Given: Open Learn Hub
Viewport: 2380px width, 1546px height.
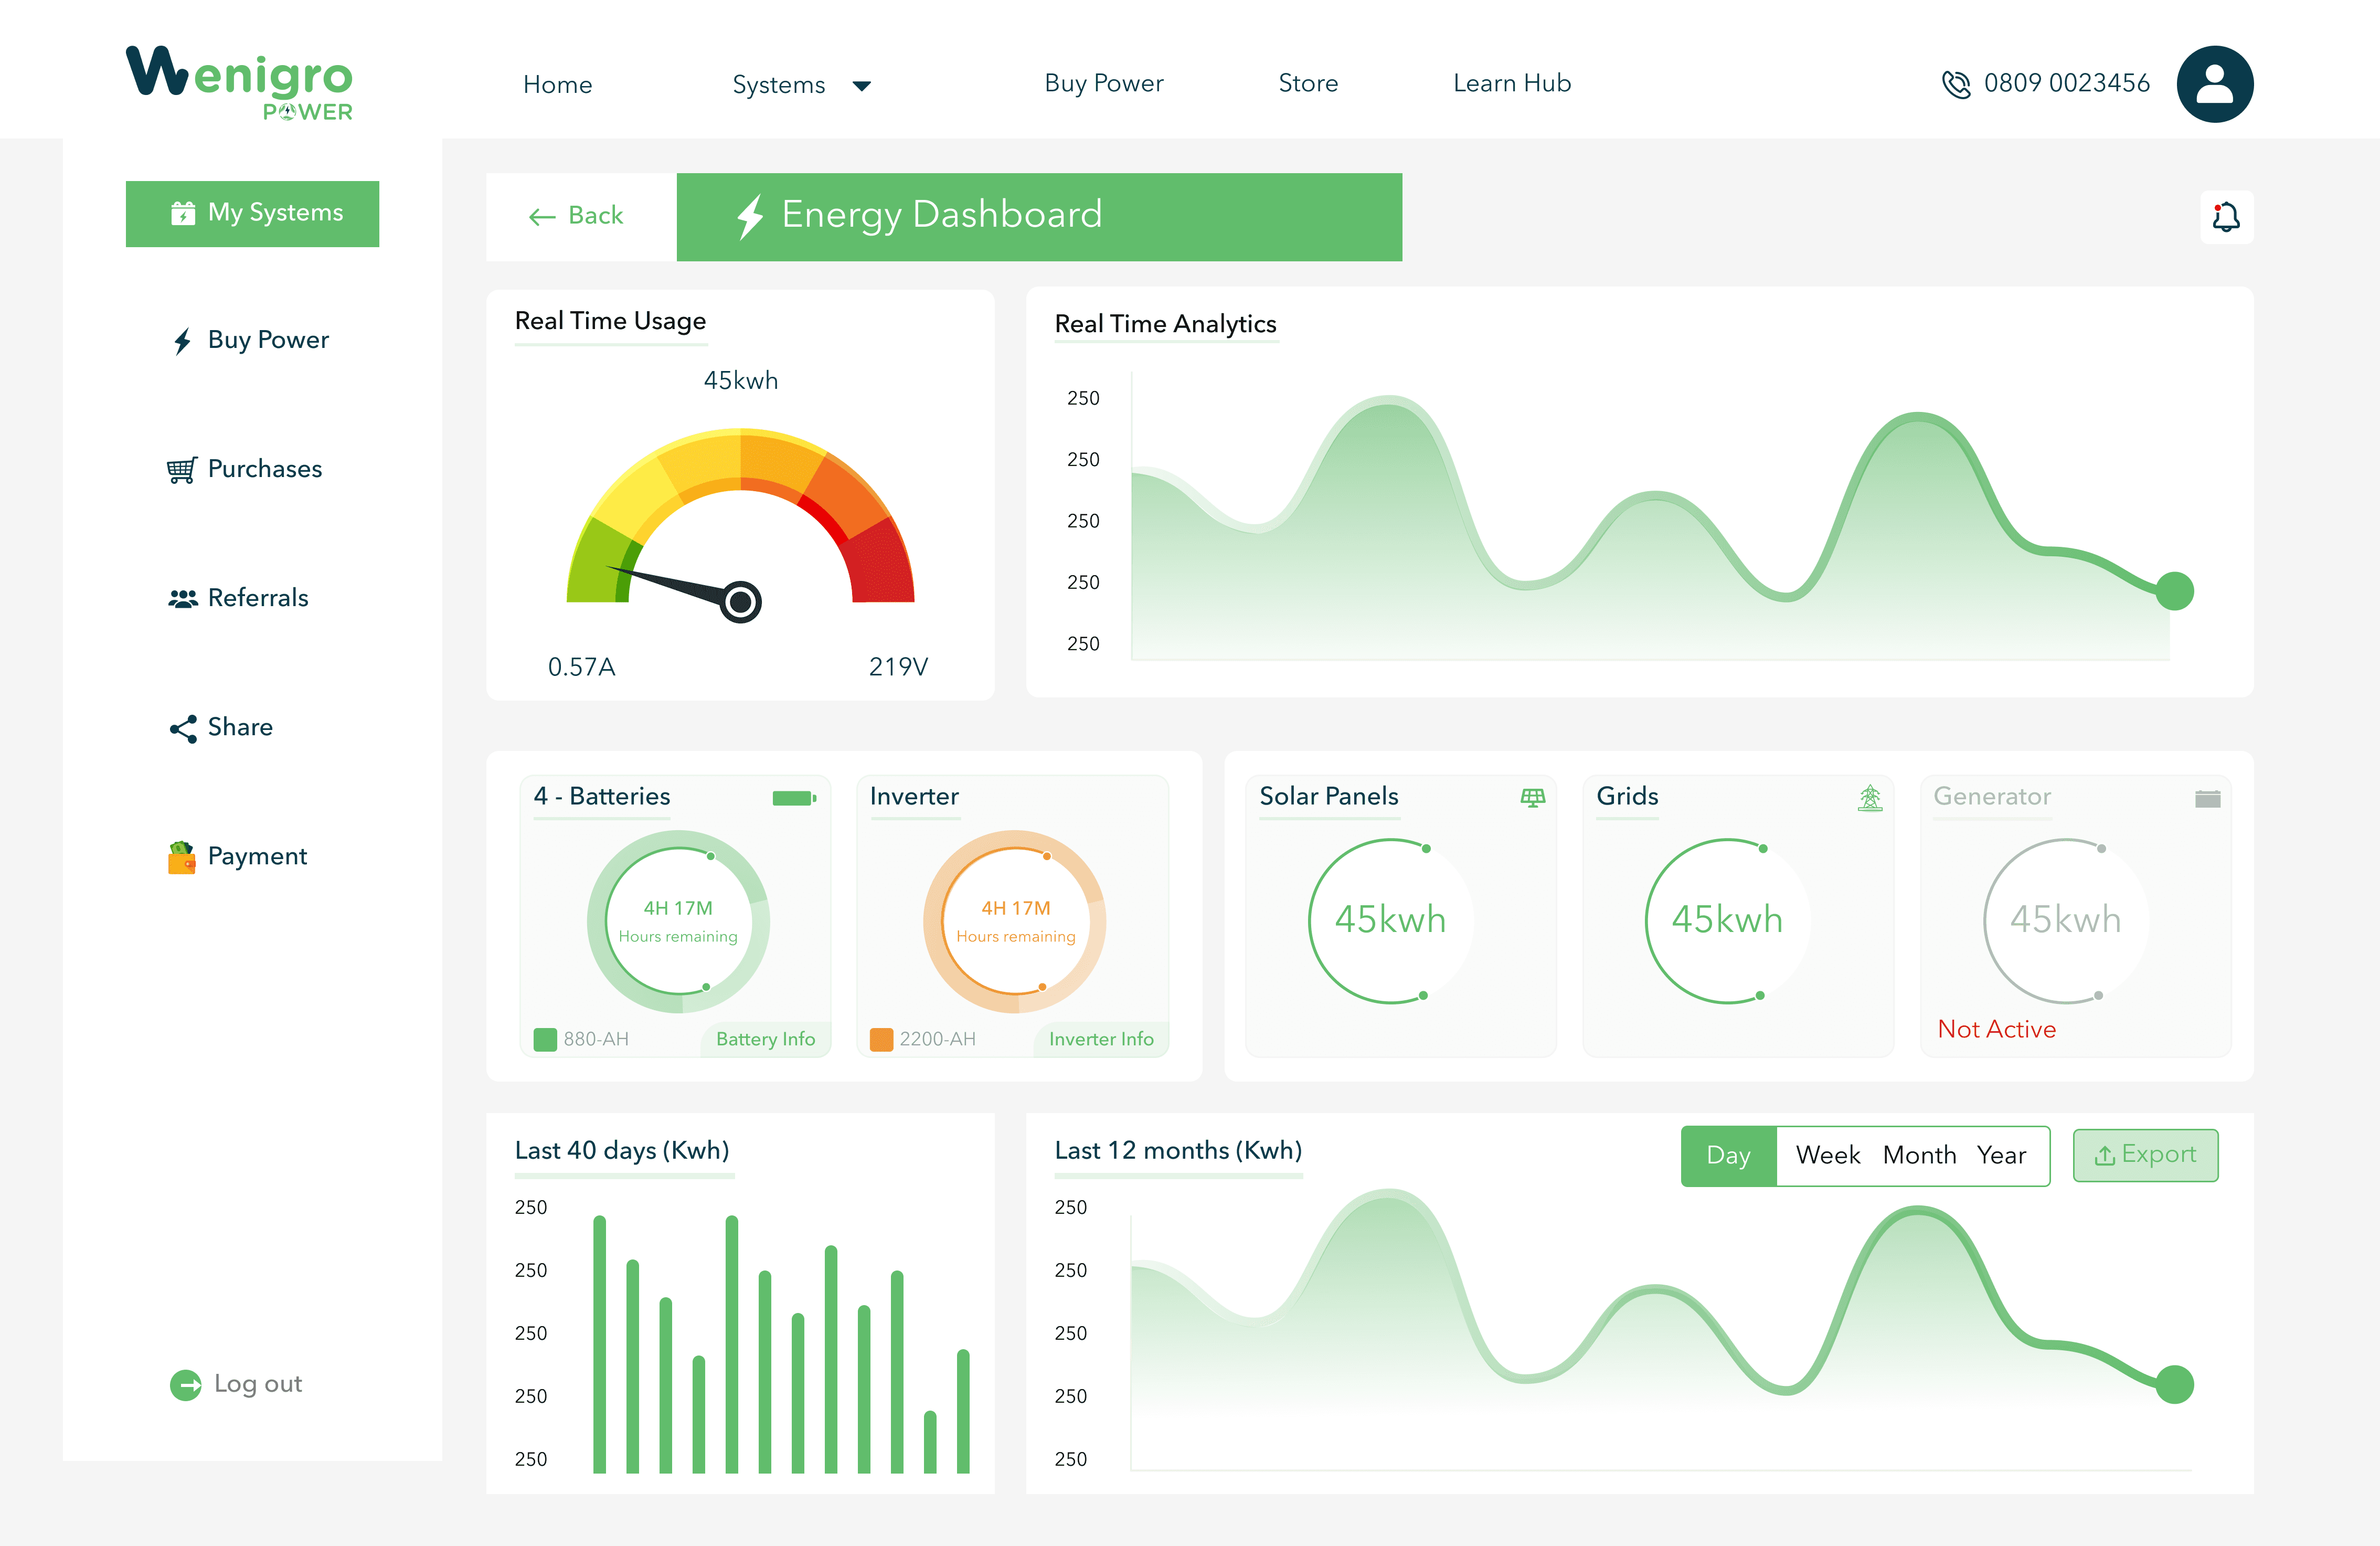Looking at the screenshot, I should (1511, 84).
